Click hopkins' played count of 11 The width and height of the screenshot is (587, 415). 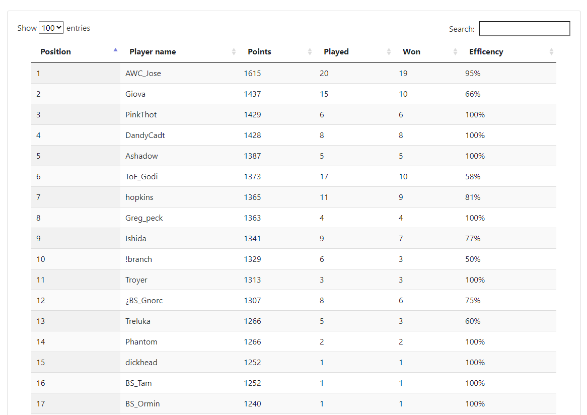pyautogui.click(x=324, y=197)
